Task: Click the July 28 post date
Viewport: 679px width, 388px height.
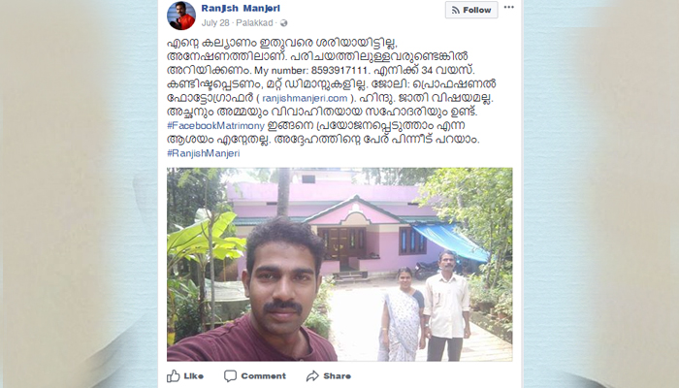Action: [215, 23]
